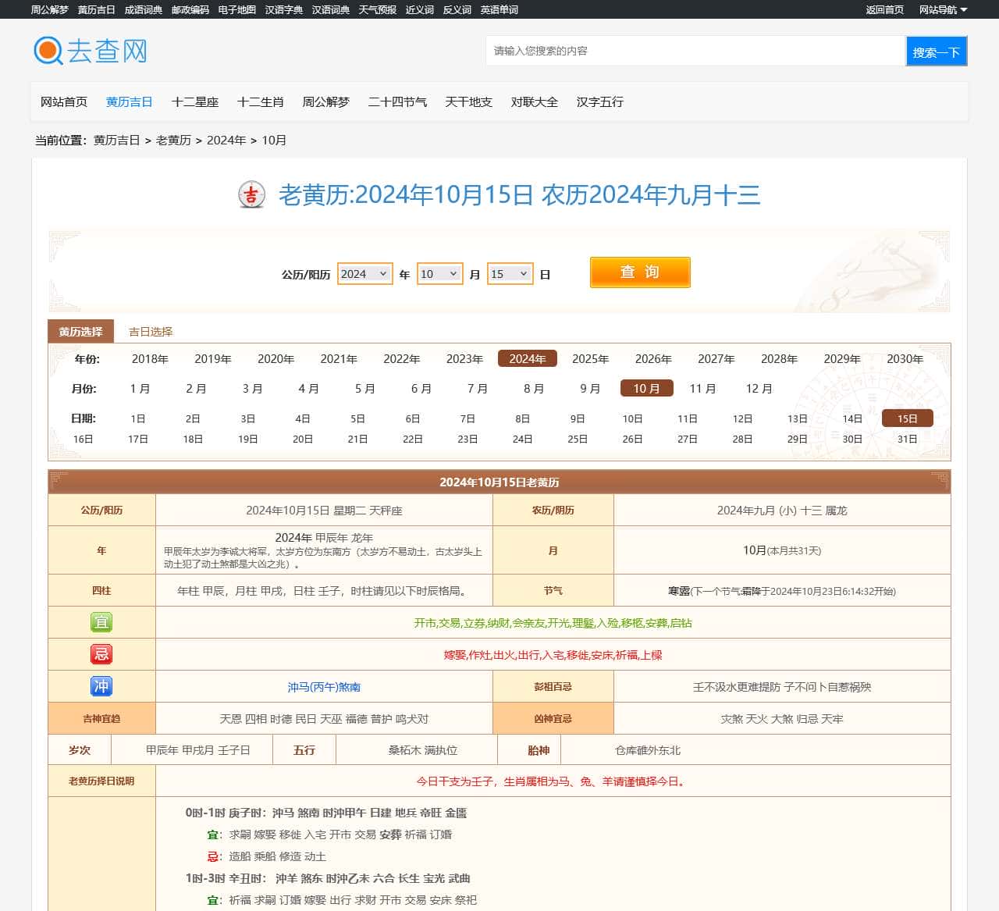Select month 12月
The image size is (999, 911).
(759, 389)
